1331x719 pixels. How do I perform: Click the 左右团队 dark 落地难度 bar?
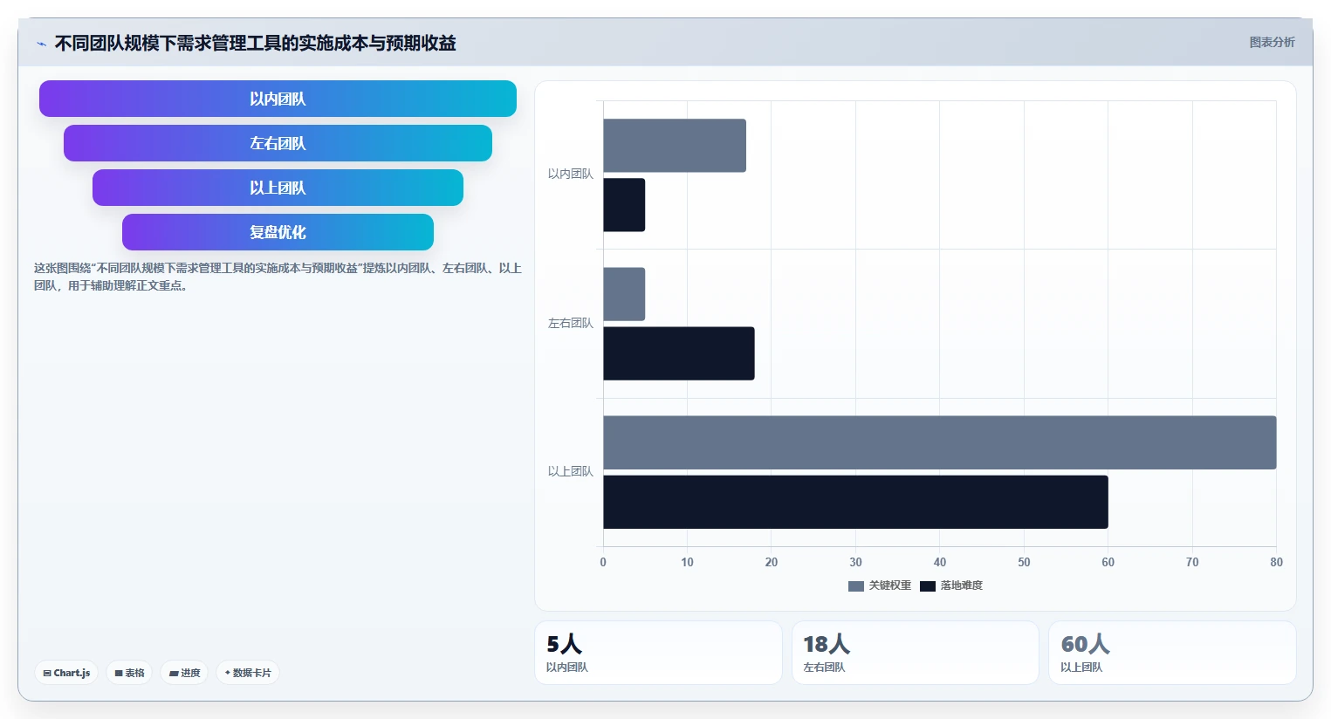tap(679, 353)
